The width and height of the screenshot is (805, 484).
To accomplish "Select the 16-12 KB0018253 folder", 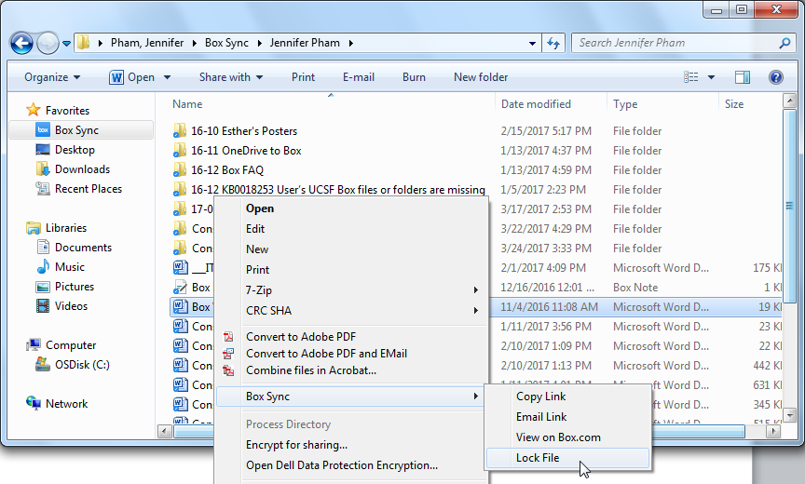I will (338, 190).
